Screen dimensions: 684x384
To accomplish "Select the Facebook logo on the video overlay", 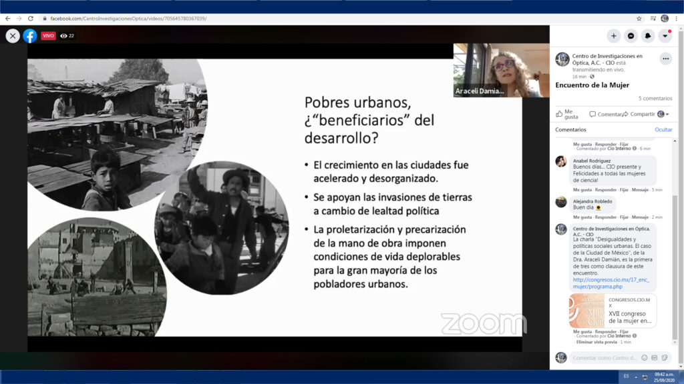I will click(29, 36).
